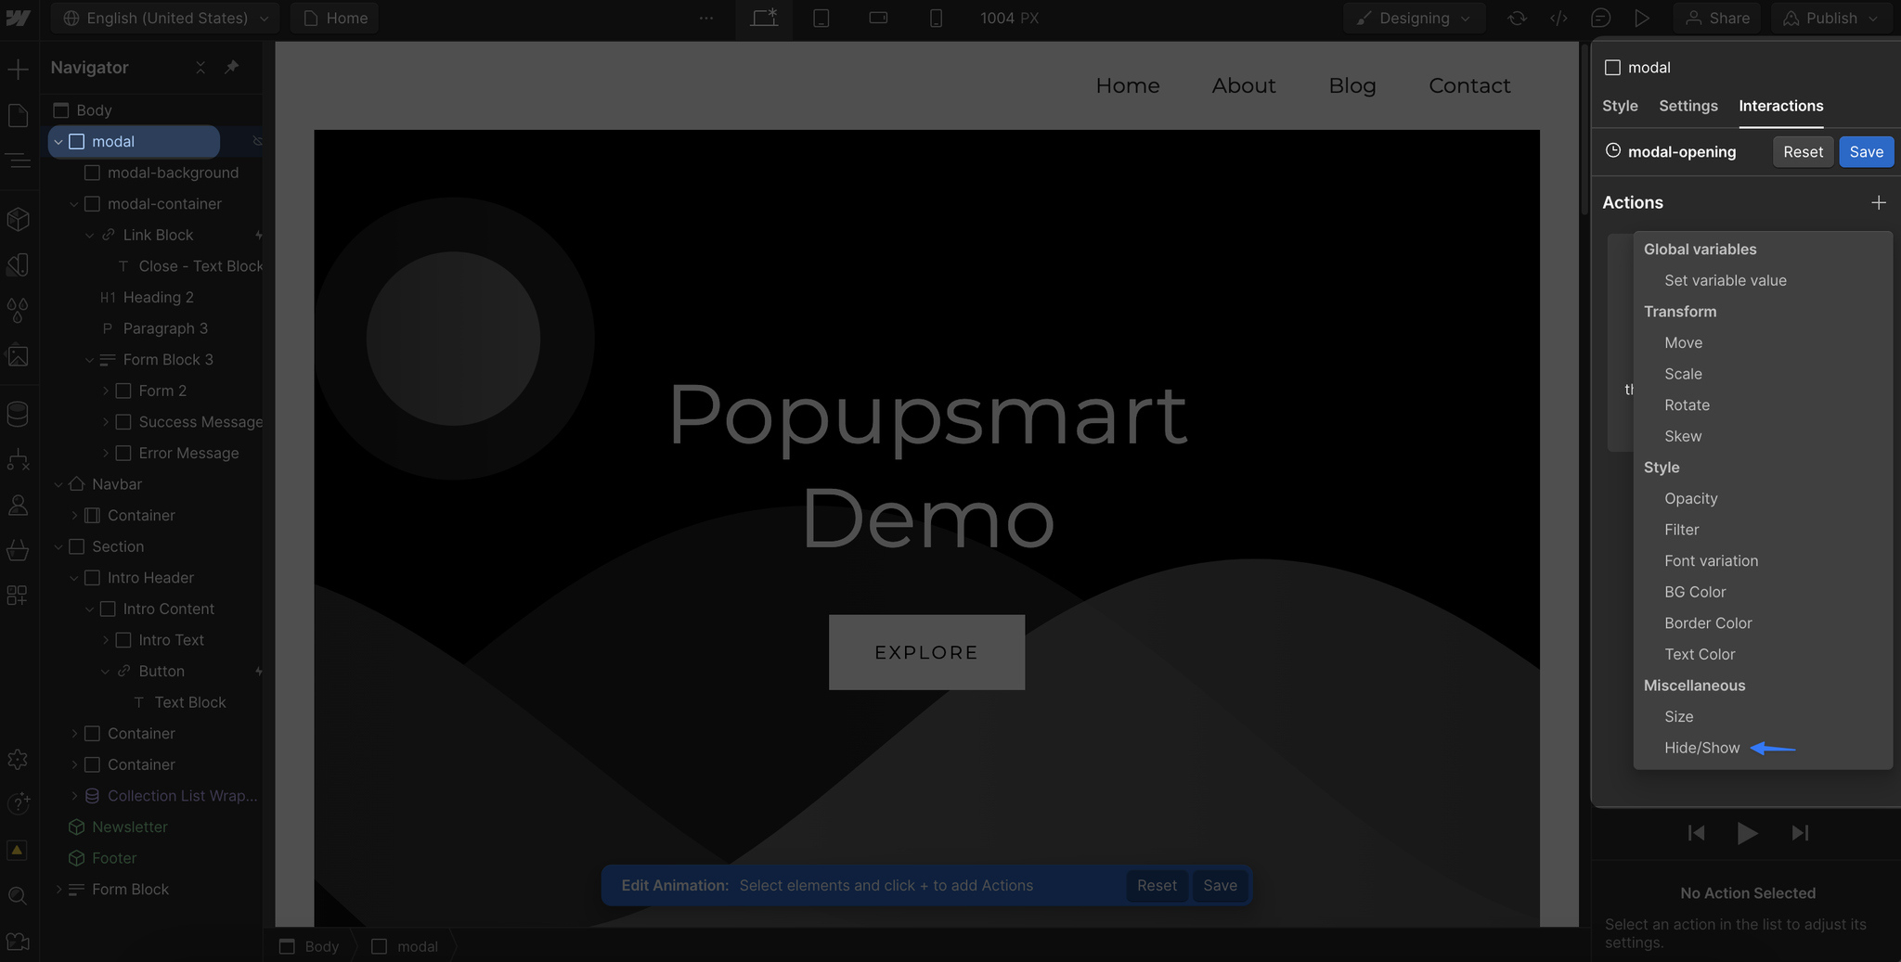
Task: Click Save in the Edit Animation bar
Action: point(1220,885)
